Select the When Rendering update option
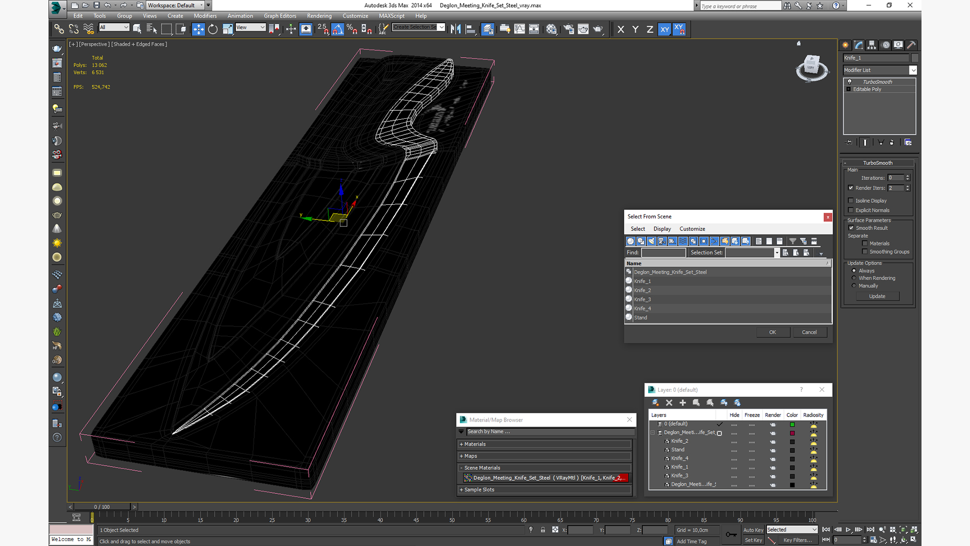 tap(854, 278)
